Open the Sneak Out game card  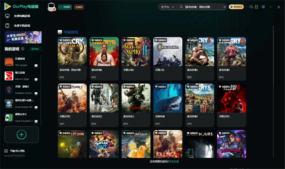[x=104, y=144]
